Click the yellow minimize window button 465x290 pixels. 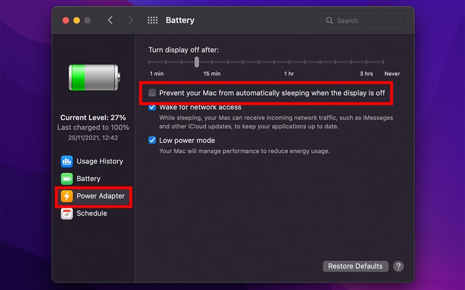[x=77, y=20]
